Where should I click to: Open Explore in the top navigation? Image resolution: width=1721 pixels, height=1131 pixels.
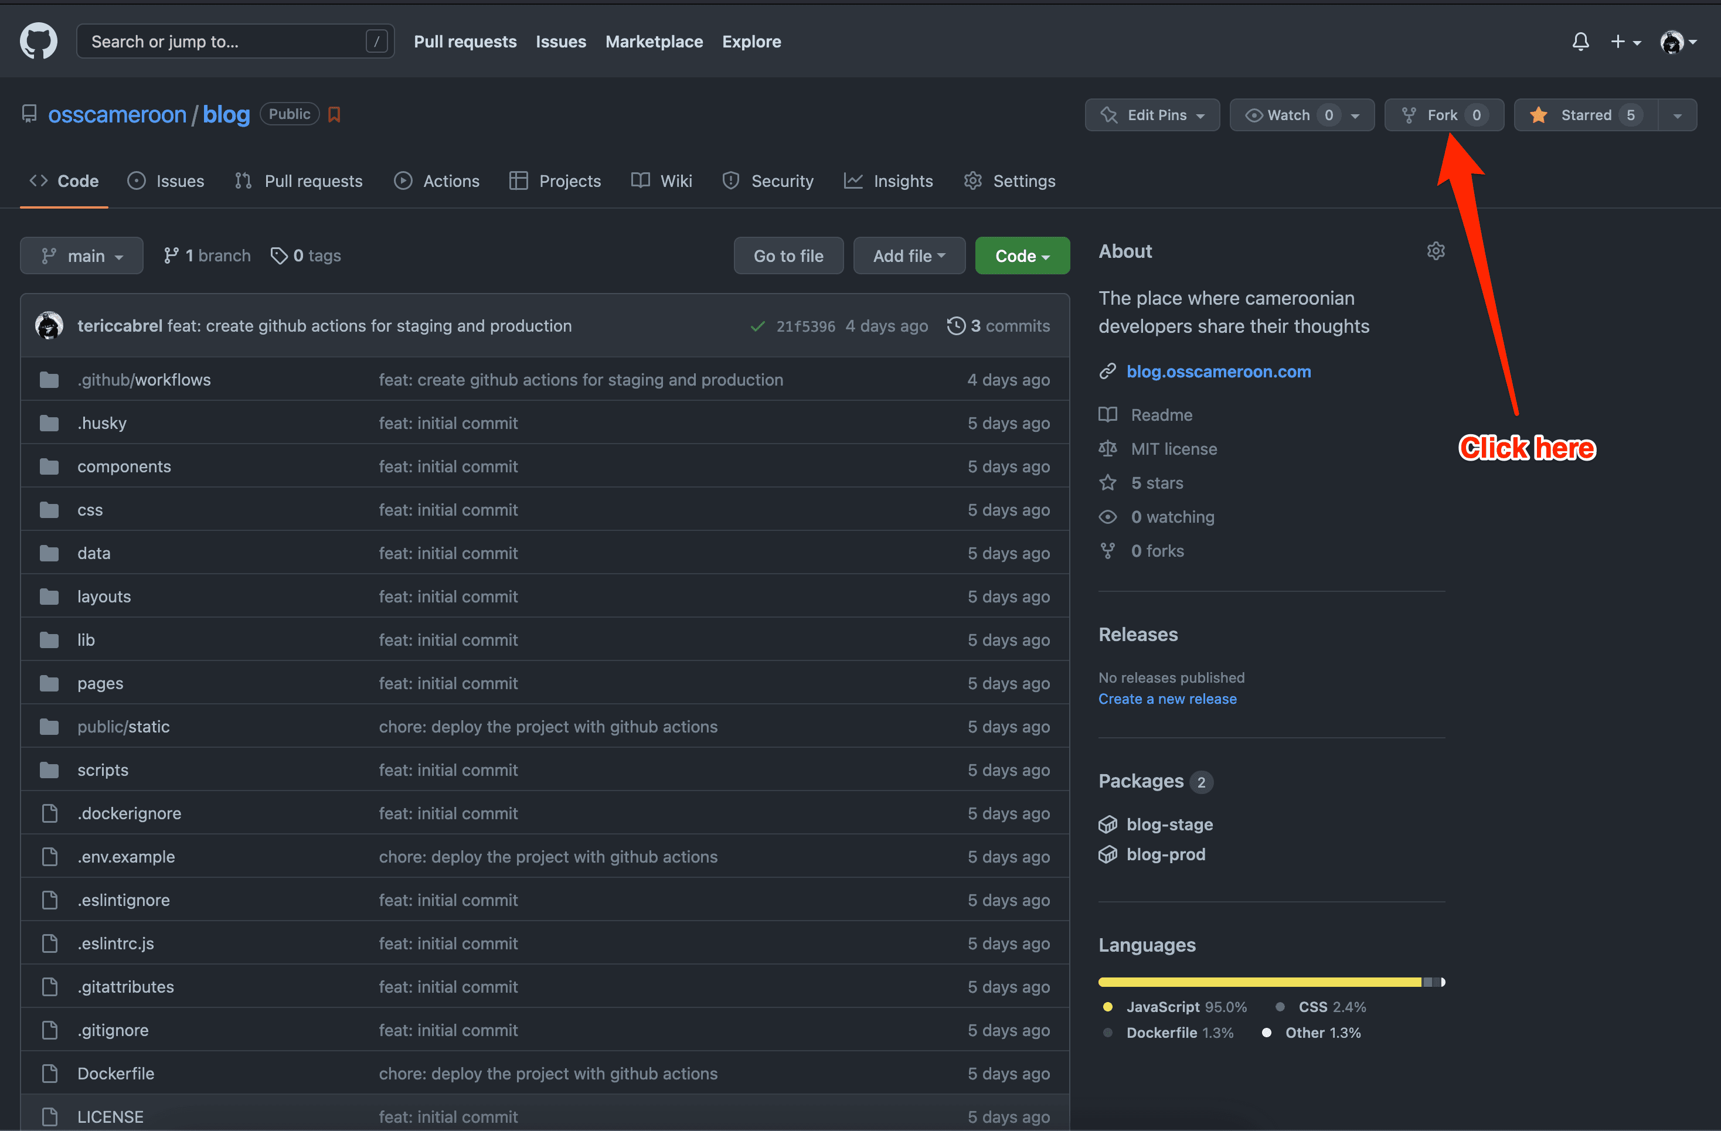coord(751,42)
